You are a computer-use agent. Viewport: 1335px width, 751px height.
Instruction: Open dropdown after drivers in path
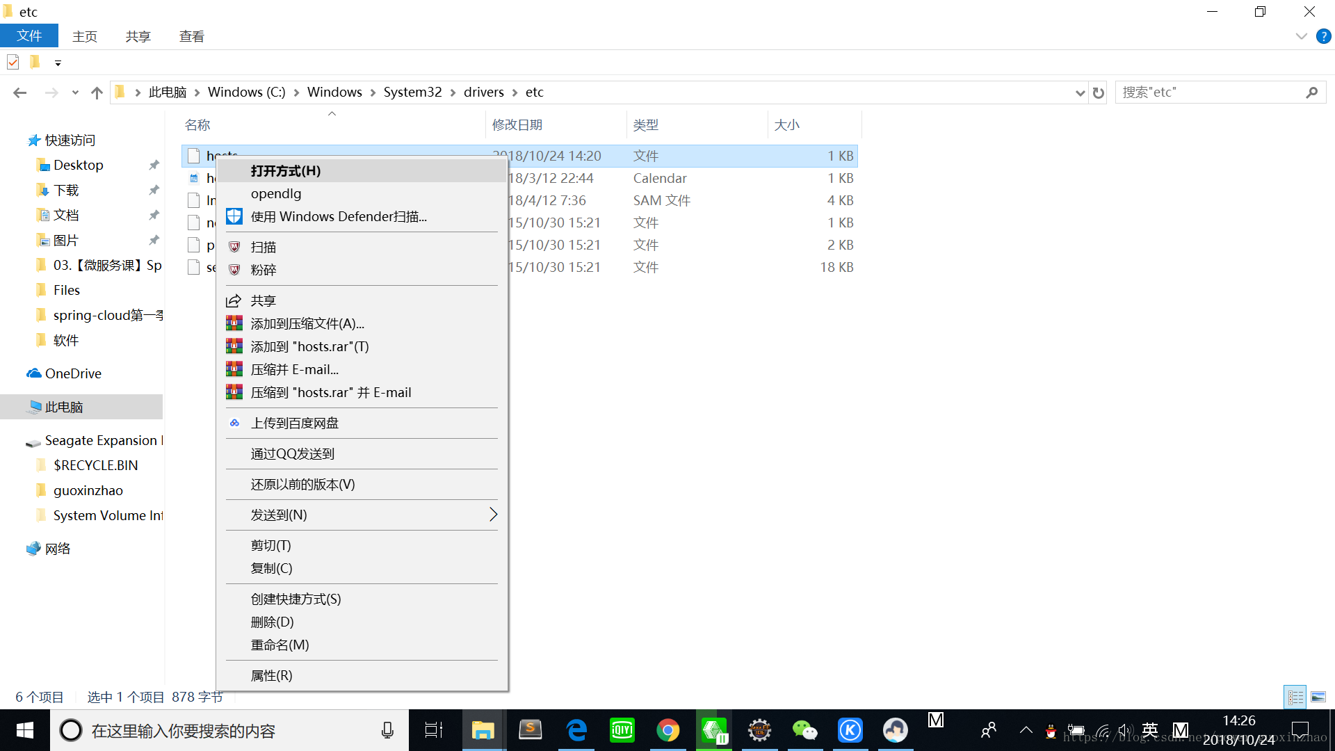(x=515, y=92)
